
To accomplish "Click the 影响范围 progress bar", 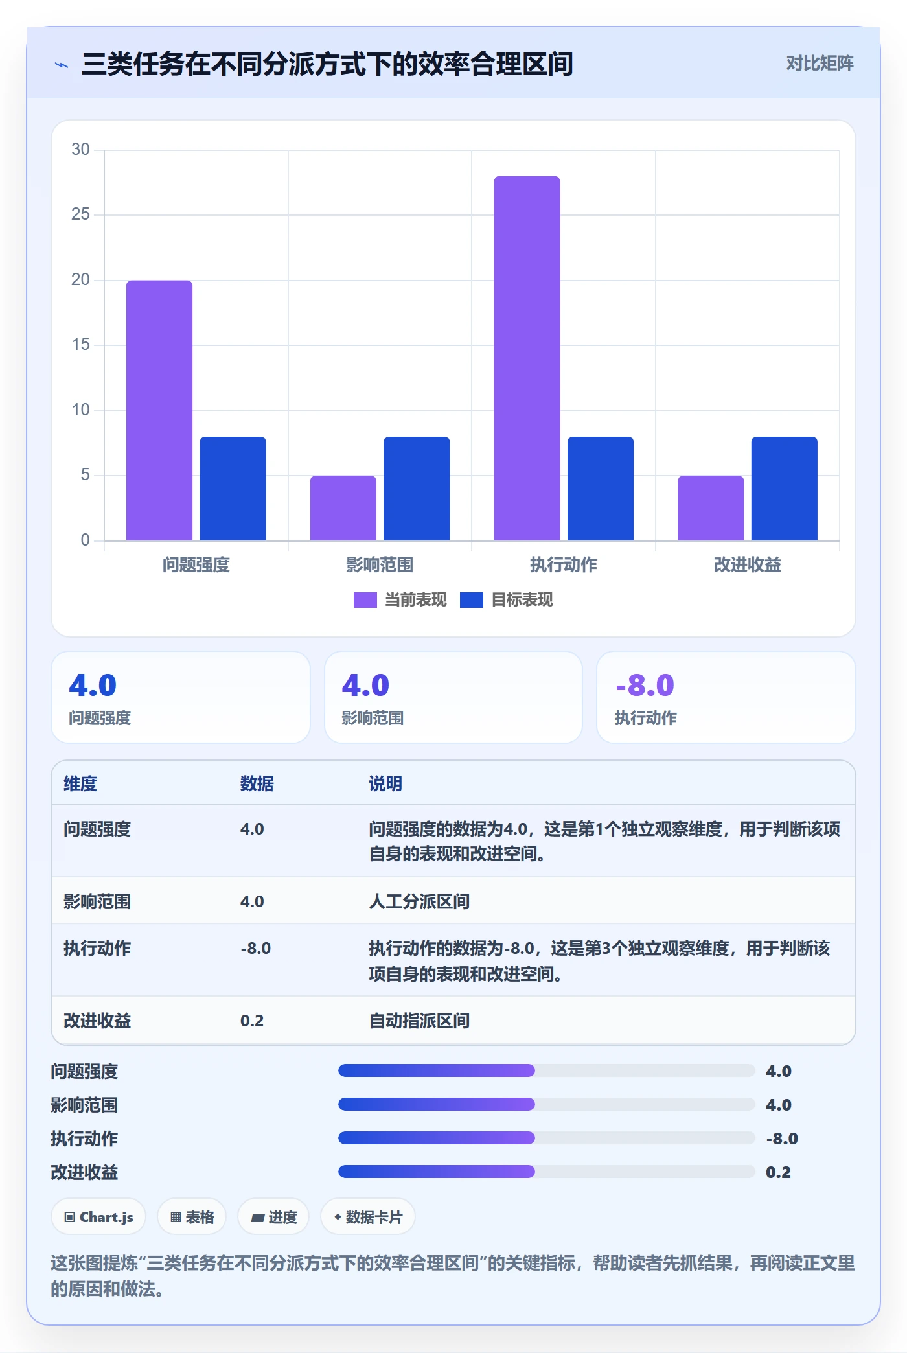I will [x=546, y=1104].
